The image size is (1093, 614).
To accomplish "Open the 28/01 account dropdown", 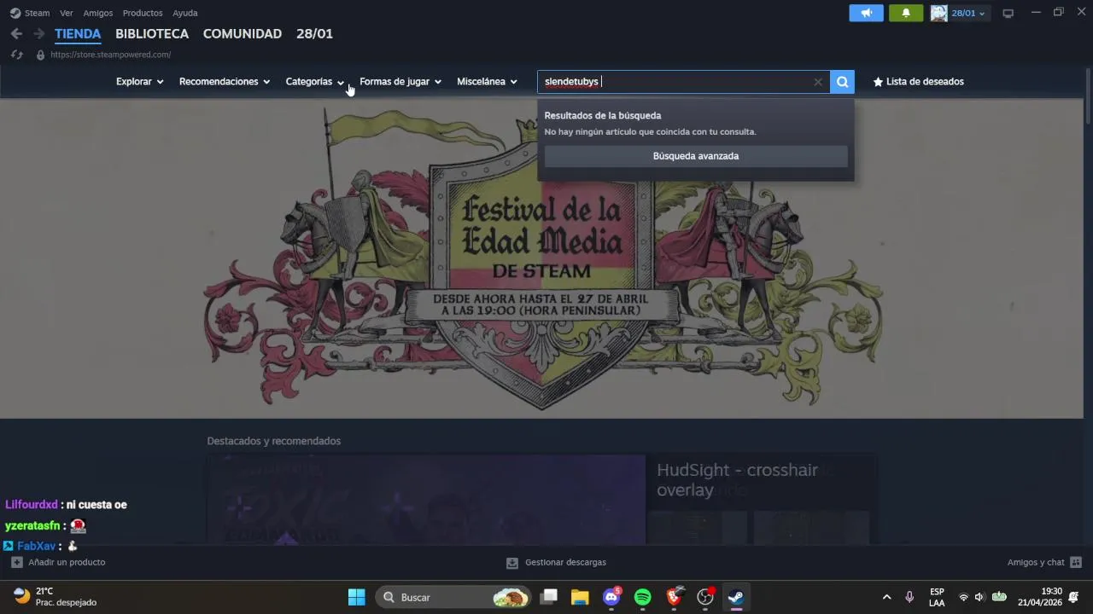I will point(968,13).
